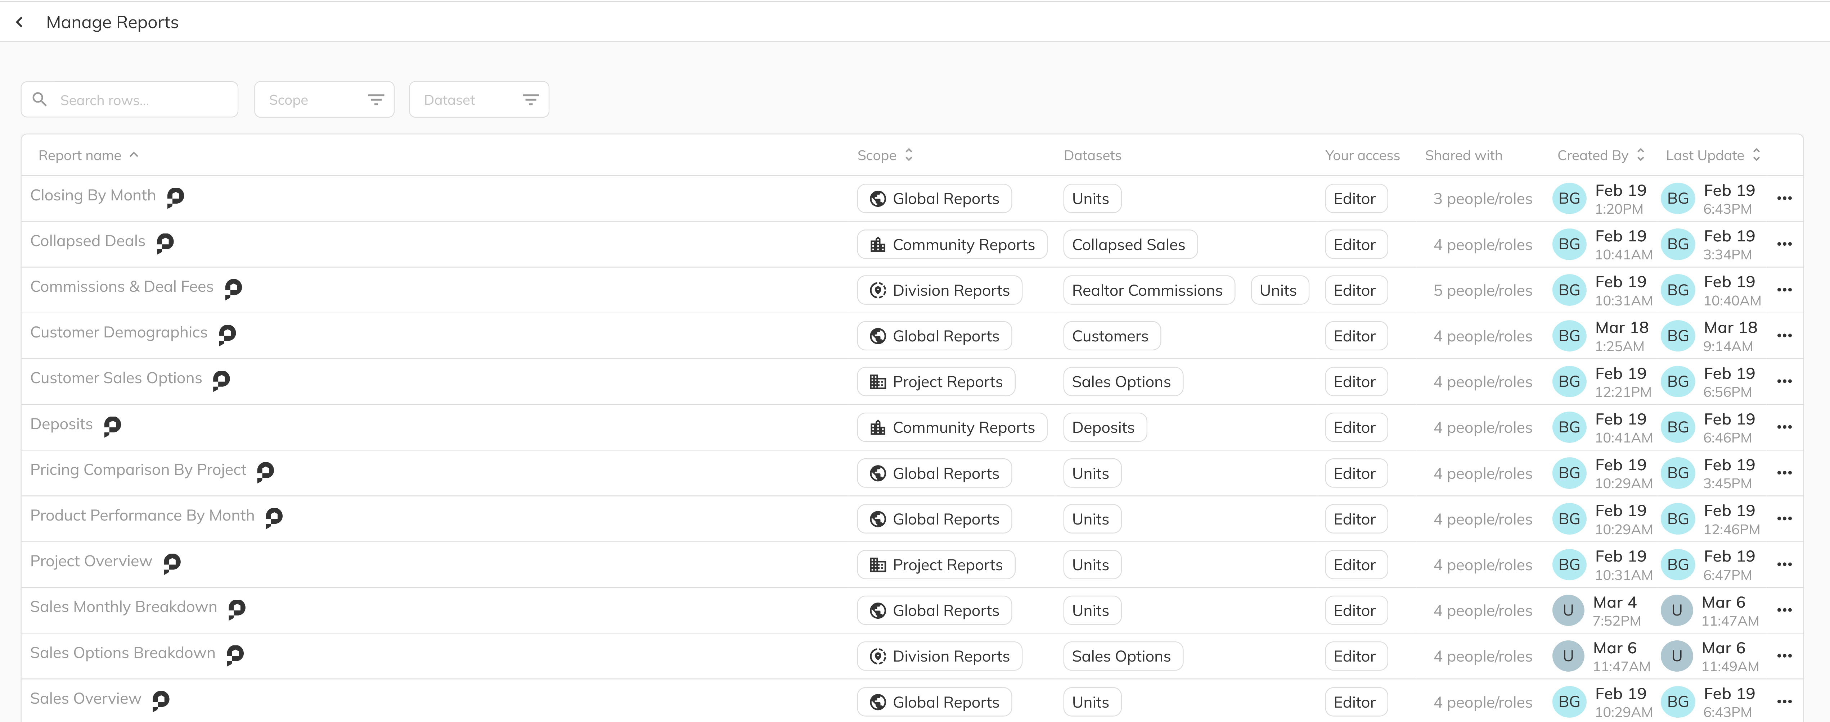Open the Customer Demographics report
Viewport: 1830px width, 722px height.
119,333
